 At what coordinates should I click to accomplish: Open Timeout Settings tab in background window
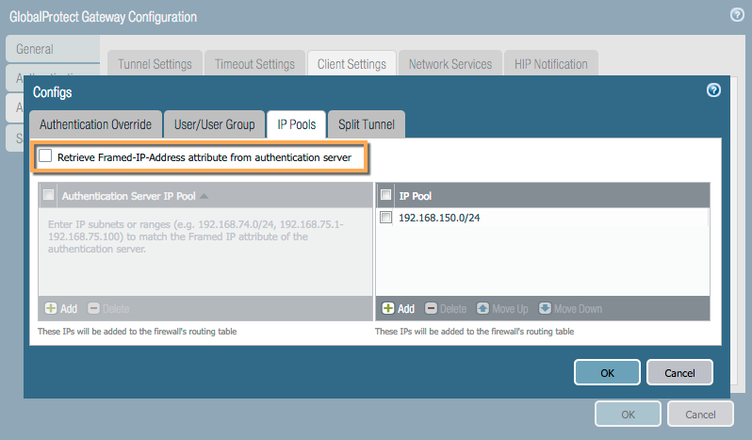point(254,63)
